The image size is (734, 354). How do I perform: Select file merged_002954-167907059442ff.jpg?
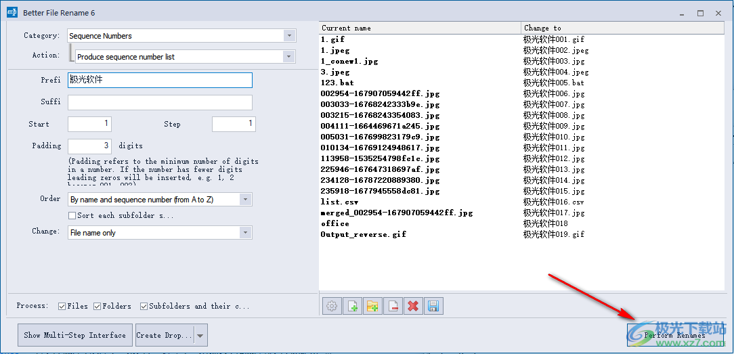point(397,213)
